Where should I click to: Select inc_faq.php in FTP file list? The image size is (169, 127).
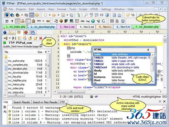[x=15, y=77]
